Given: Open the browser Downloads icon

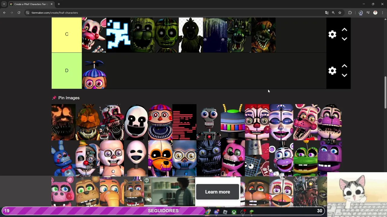Looking at the screenshot, I should coord(361,13).
